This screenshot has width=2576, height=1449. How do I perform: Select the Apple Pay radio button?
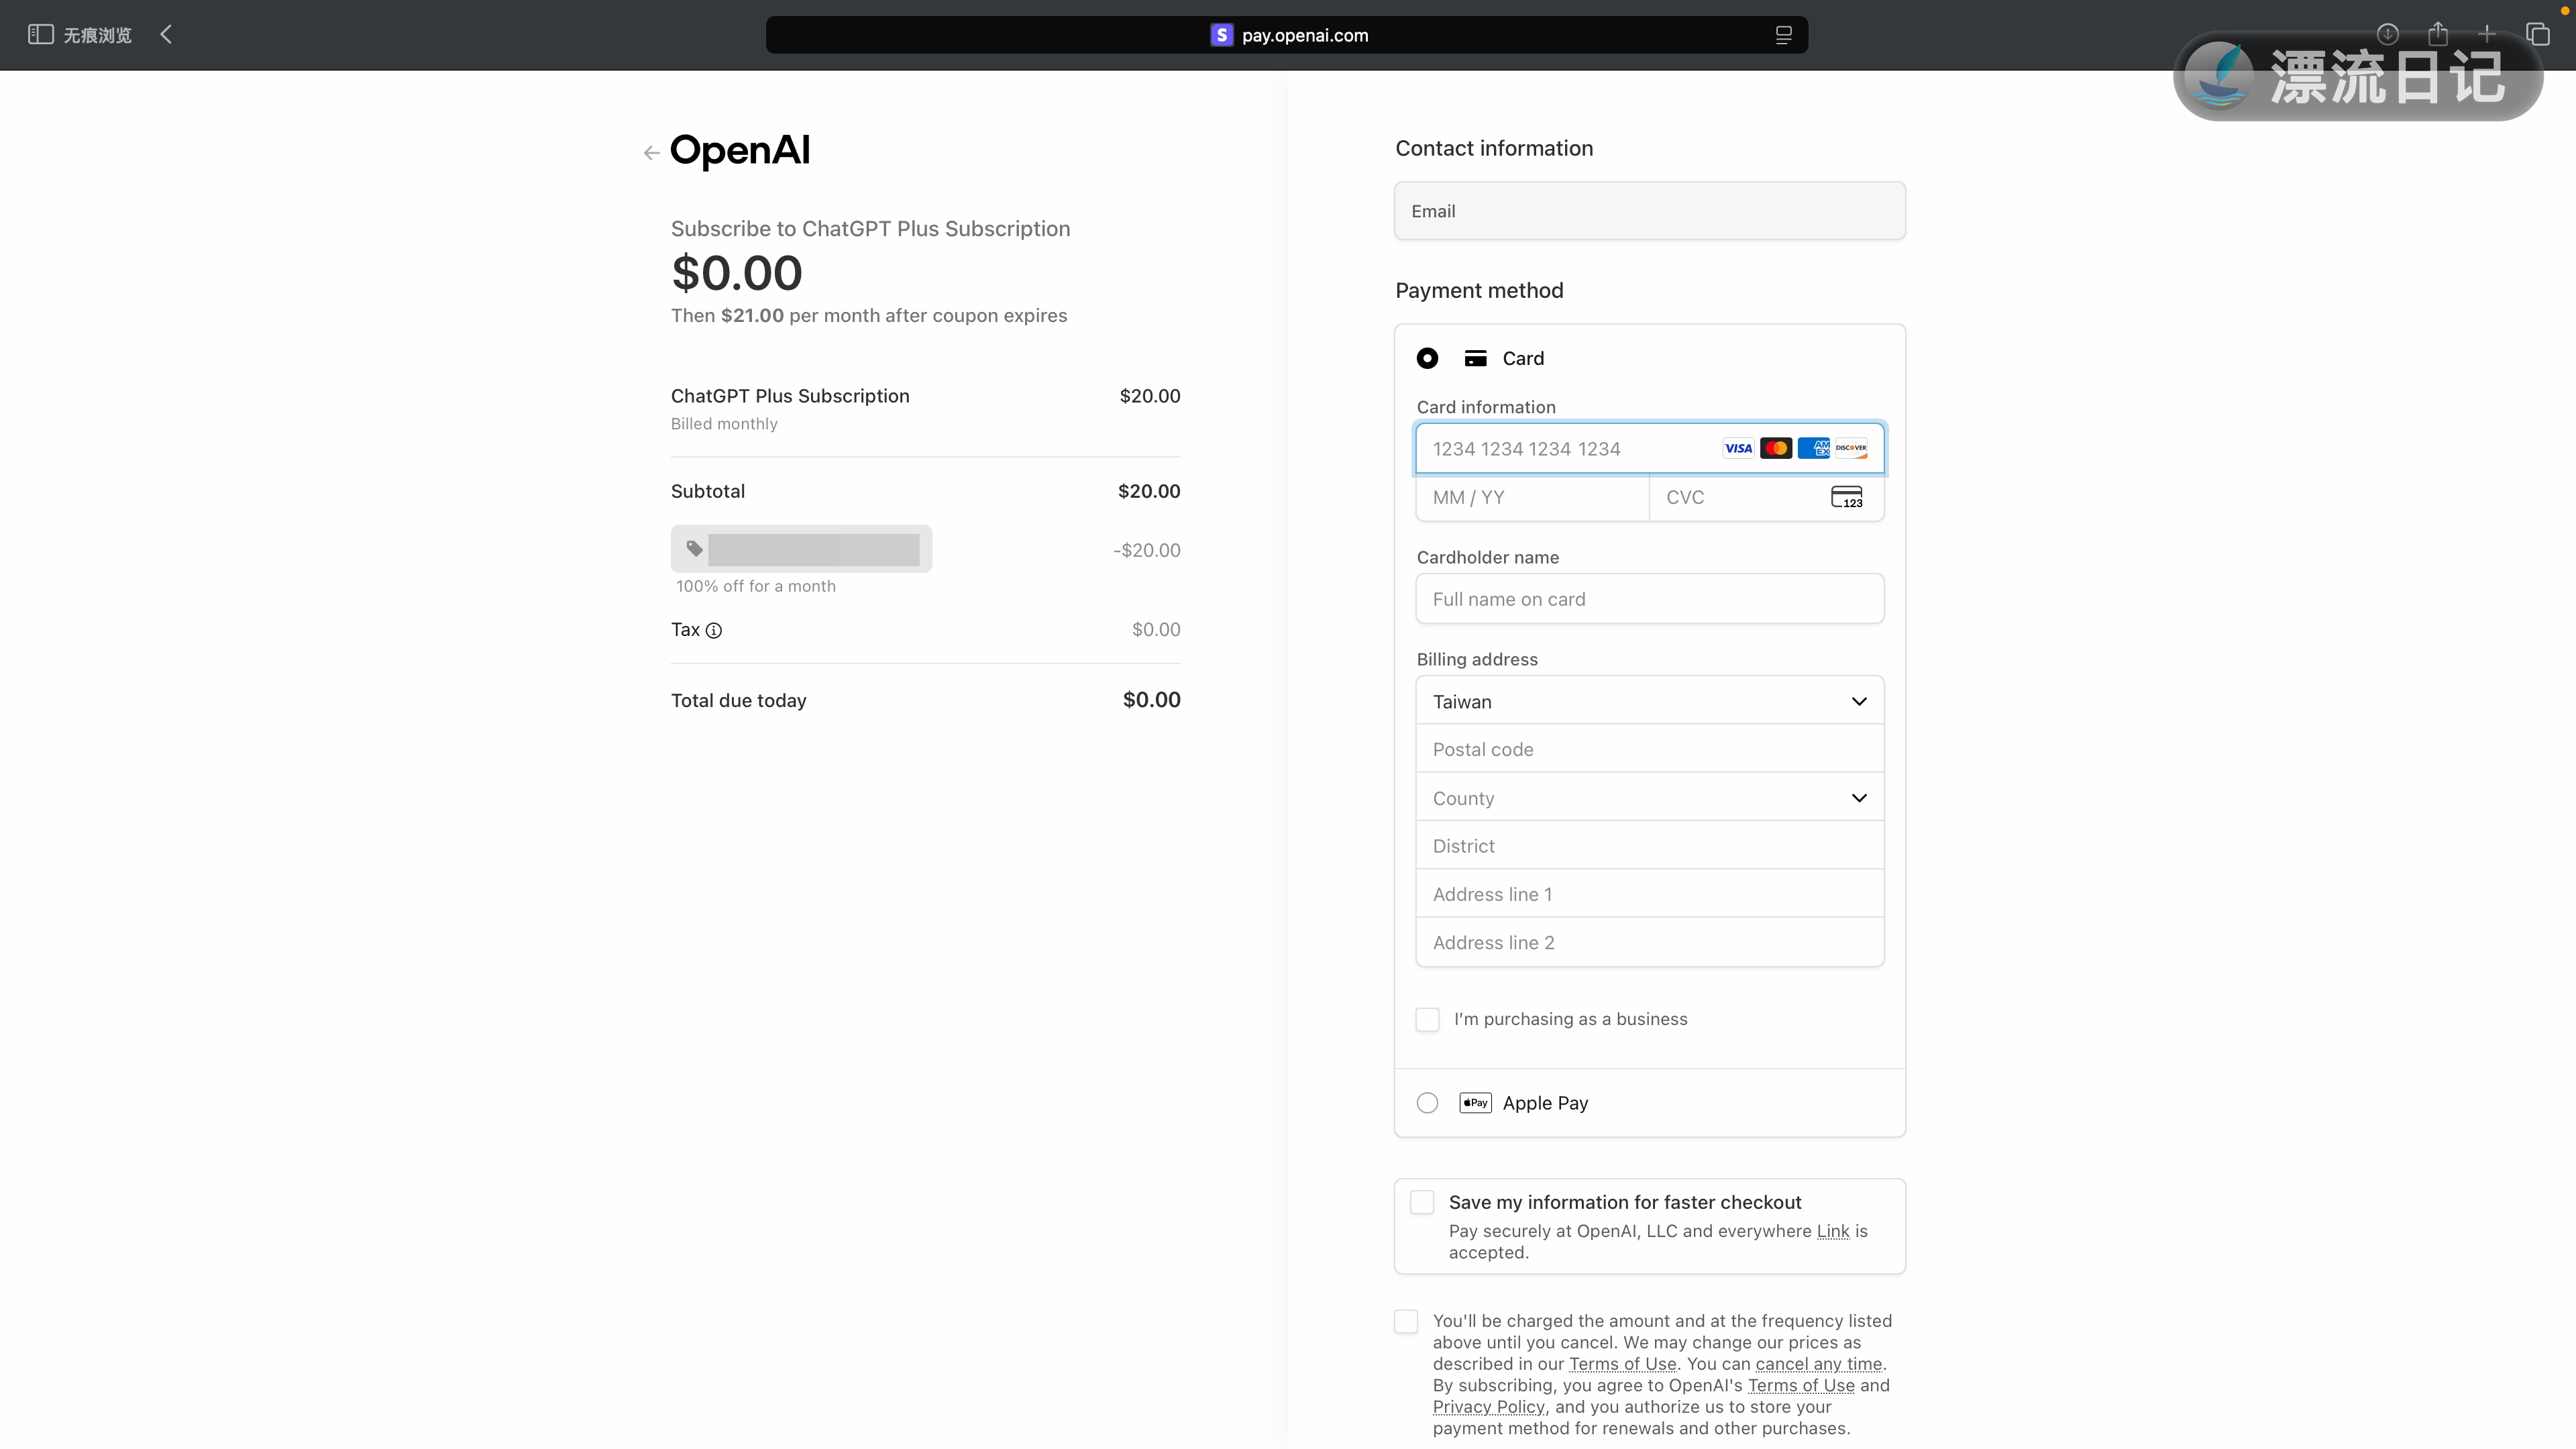click(x=1427, y=1103)
